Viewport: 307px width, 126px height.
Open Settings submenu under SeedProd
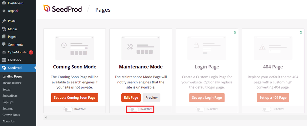[8, 109]
